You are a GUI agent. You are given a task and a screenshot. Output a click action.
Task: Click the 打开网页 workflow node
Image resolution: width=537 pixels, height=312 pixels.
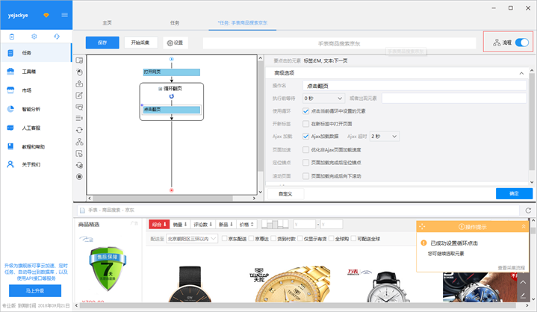click(172, 72)
